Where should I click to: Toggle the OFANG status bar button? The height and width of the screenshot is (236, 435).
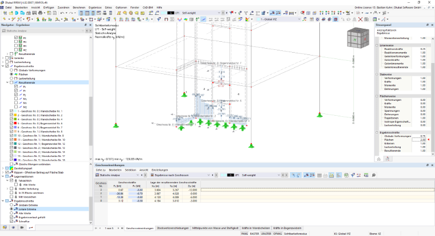click(x=278, y=234)
